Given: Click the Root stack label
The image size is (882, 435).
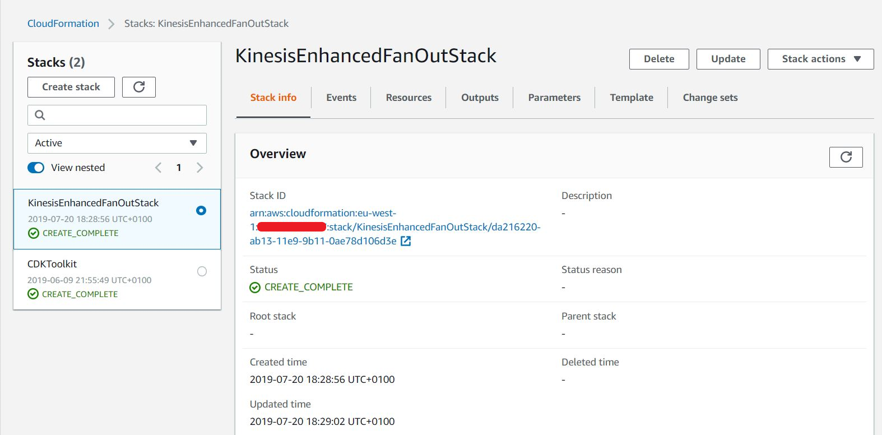Looking at the screenshot, I should [x=273, y=316].
